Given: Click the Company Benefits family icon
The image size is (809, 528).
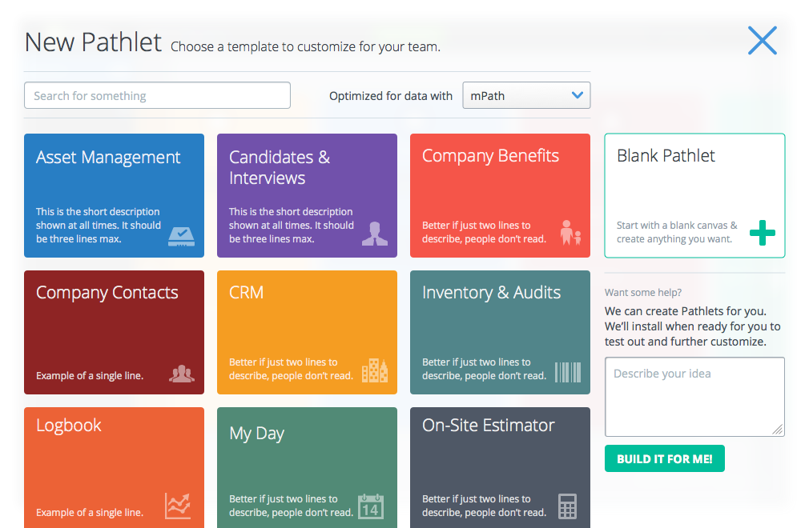Looking at the screenshot, I should [570, 233].
